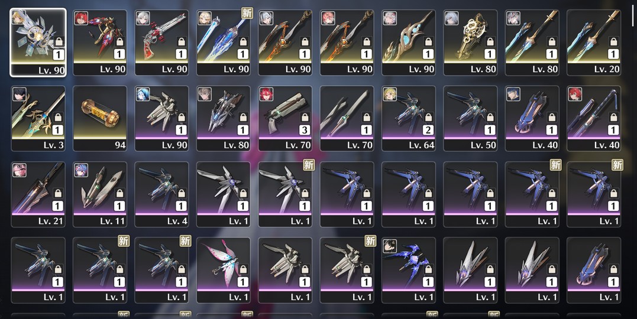Select the Lv. 3 golden sword
637x319 pixels.
tap(38, 119)
